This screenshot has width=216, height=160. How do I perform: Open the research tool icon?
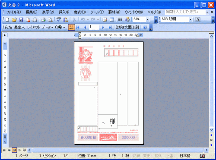pos(66,19)
